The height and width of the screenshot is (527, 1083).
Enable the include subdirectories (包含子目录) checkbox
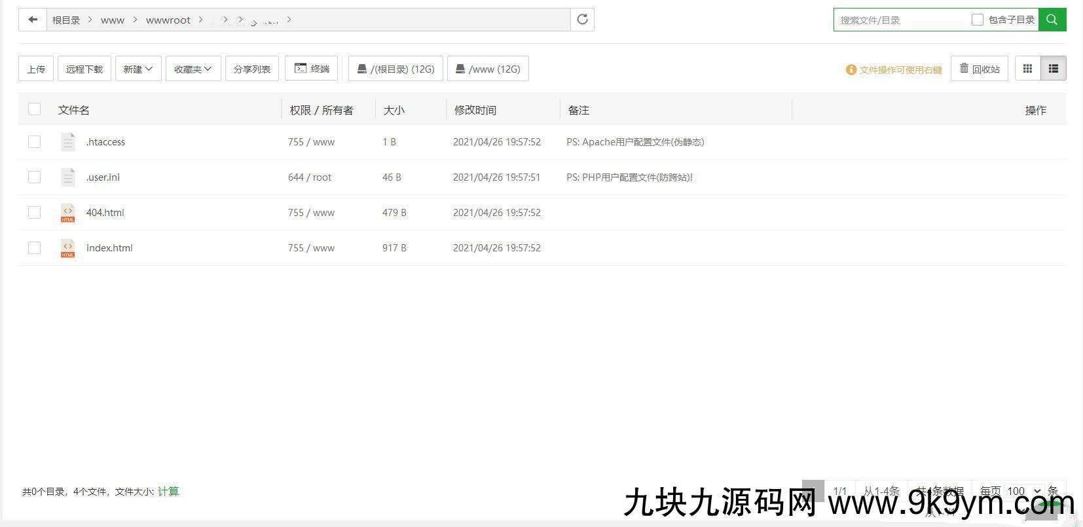pos(978,20)
